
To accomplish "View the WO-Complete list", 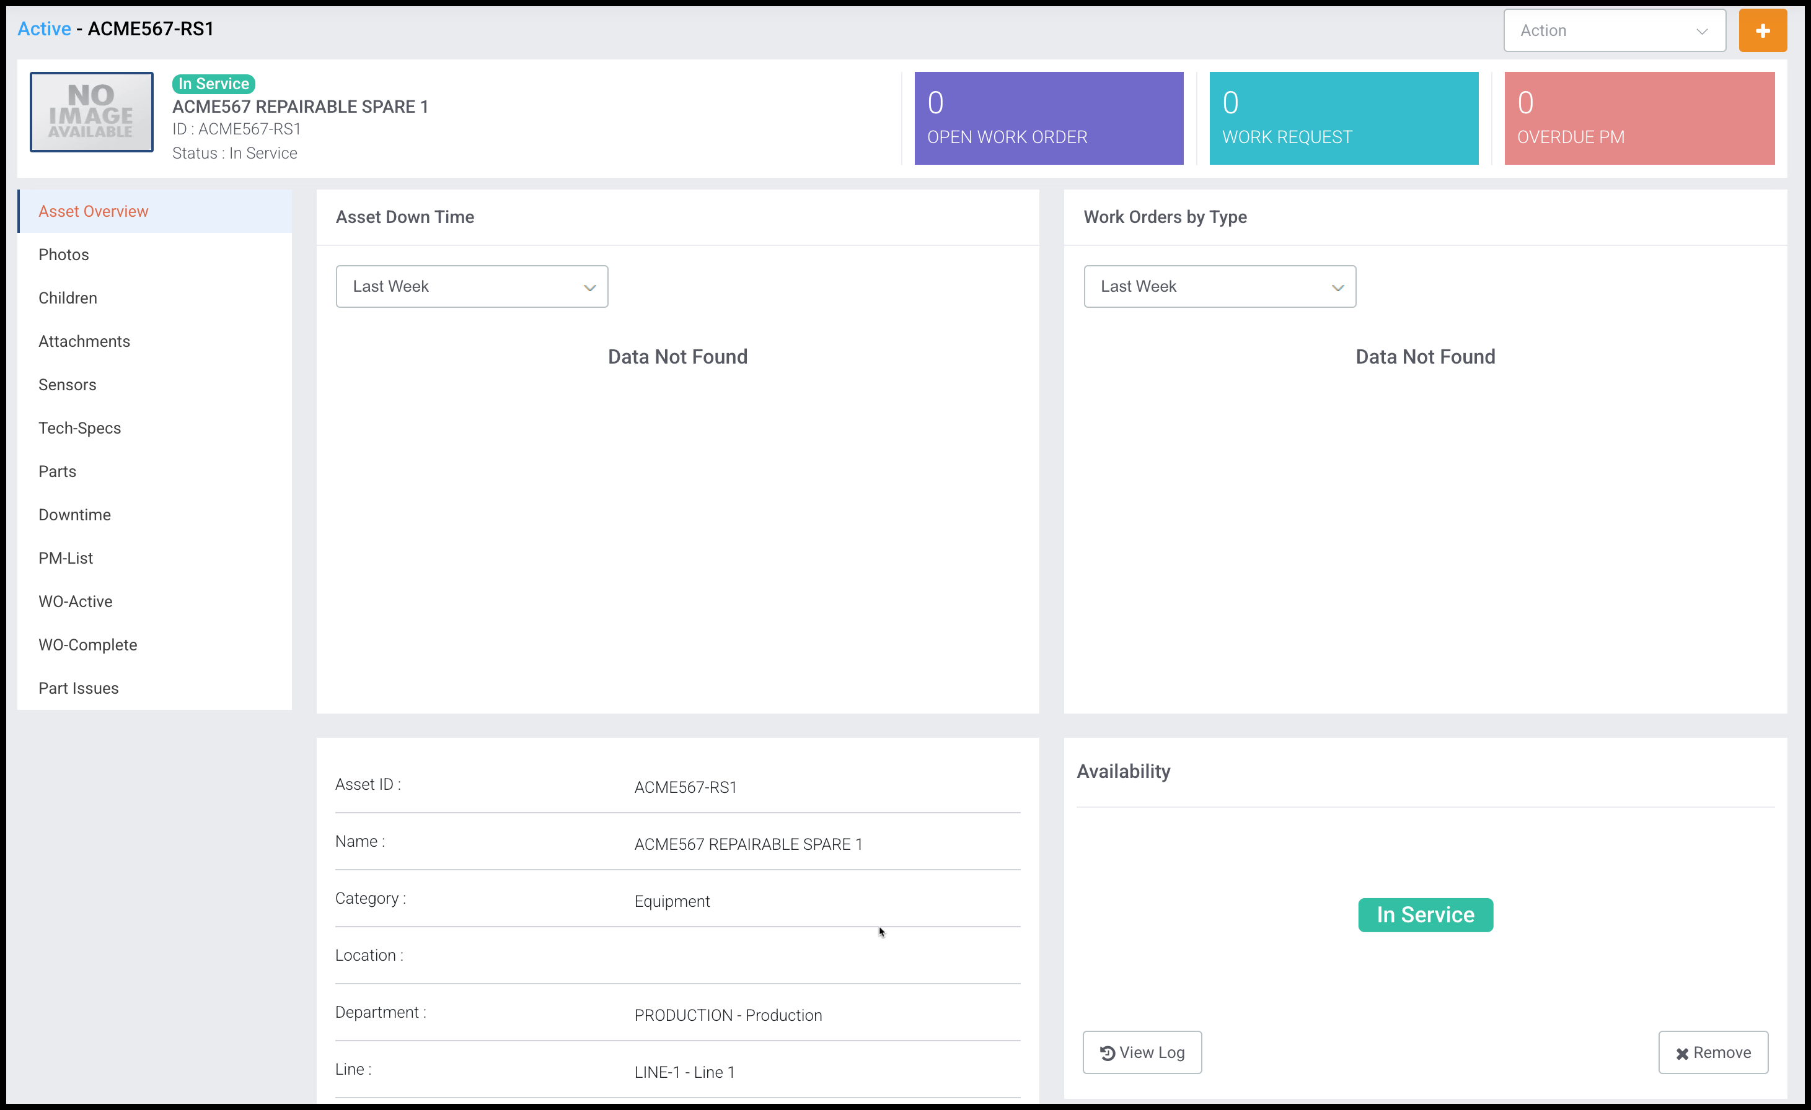I will pos(87,645).
